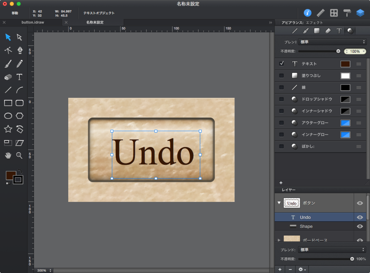Select the Text tool in toolbox

click(x=20, y=77)
